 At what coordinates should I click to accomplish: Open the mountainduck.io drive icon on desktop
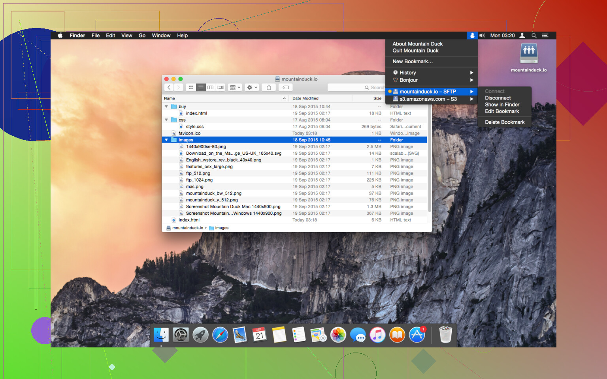click(529, 58)
